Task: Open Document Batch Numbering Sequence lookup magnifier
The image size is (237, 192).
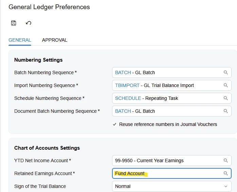Action: pyautogui.click(x=226, y=111)
